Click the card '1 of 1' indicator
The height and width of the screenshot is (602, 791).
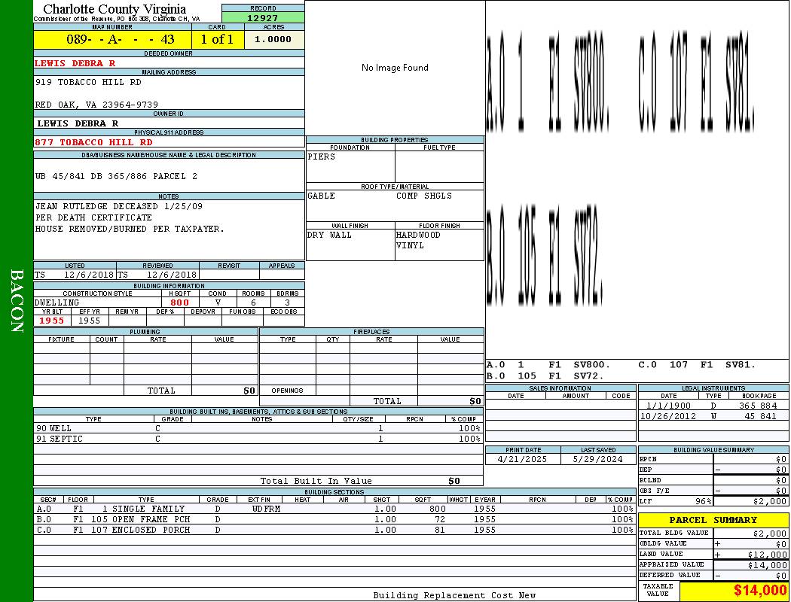click(217, 39)
